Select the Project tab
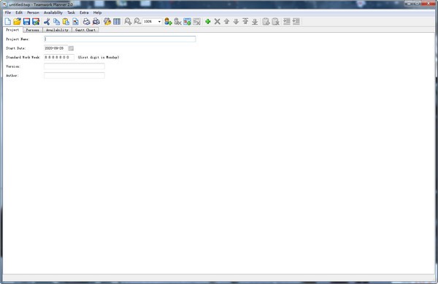The width and height of the screenshot is (438, 284). tap(12, 30)
